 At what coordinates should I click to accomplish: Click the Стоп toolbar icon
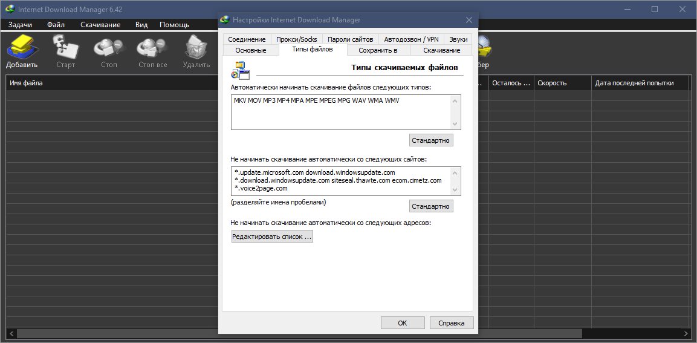[x=109, y=47]
